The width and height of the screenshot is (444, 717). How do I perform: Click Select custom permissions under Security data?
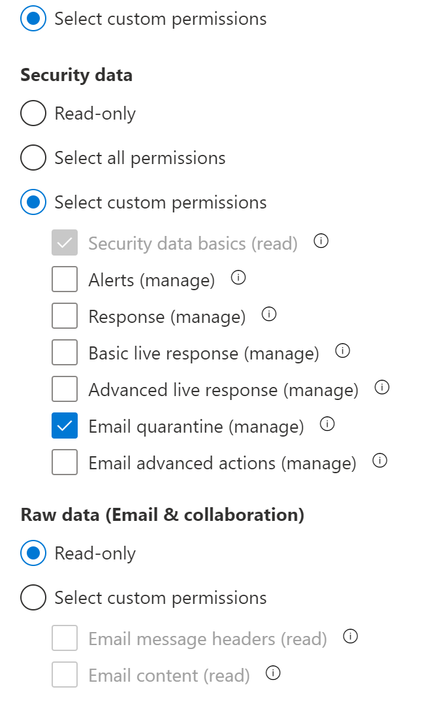(33, 203)
